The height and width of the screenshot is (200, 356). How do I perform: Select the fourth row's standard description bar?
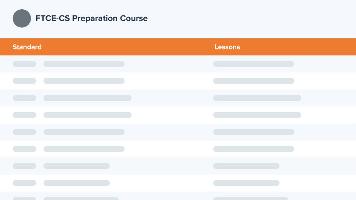coord(87,115)
